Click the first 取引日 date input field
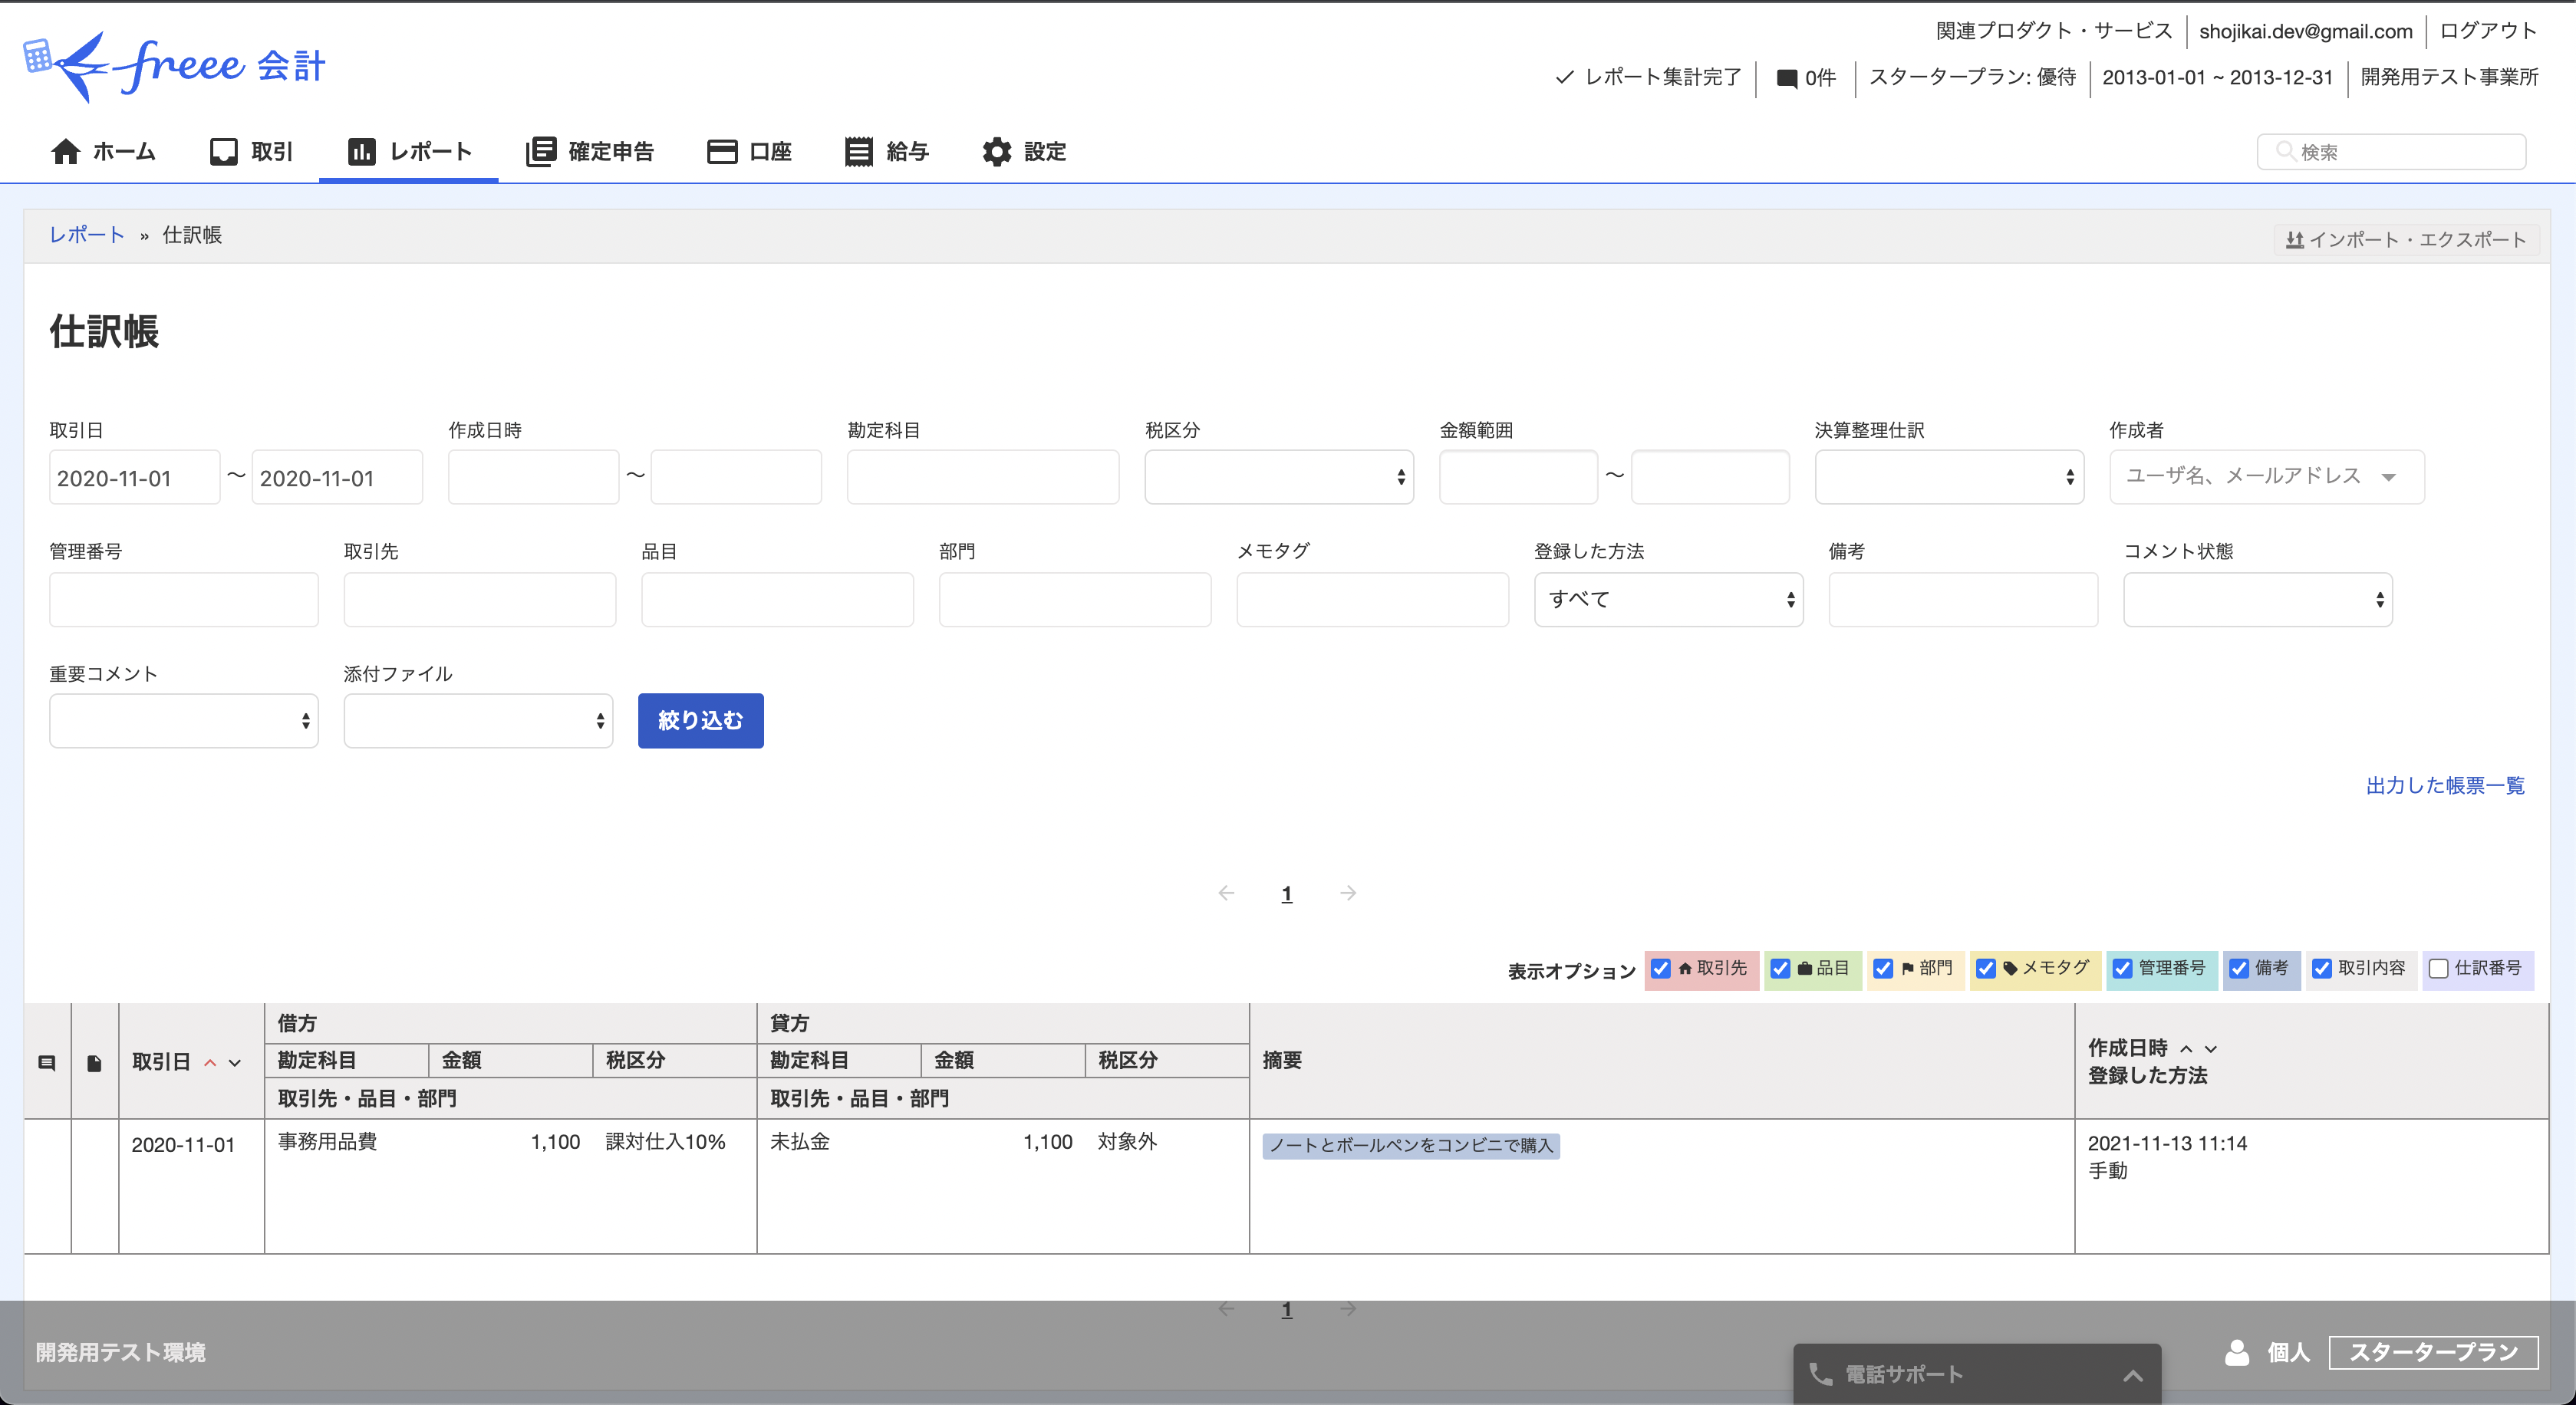Viewport: 2576px width, 1405px height. click(134, 477)
